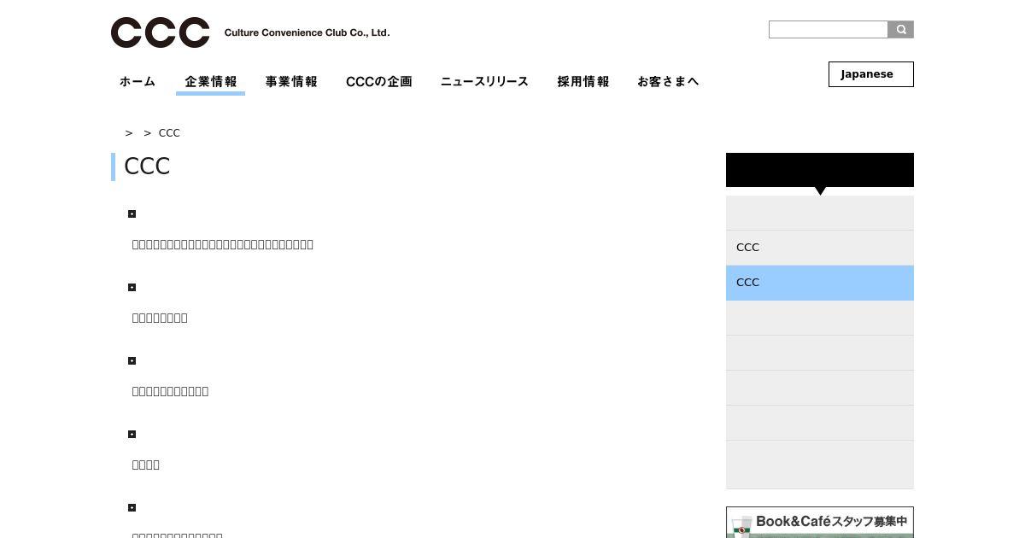The width and height of the screenshot is (1025, 538).
Task: Focus the header search input field
Action: (x=829, y=30)
